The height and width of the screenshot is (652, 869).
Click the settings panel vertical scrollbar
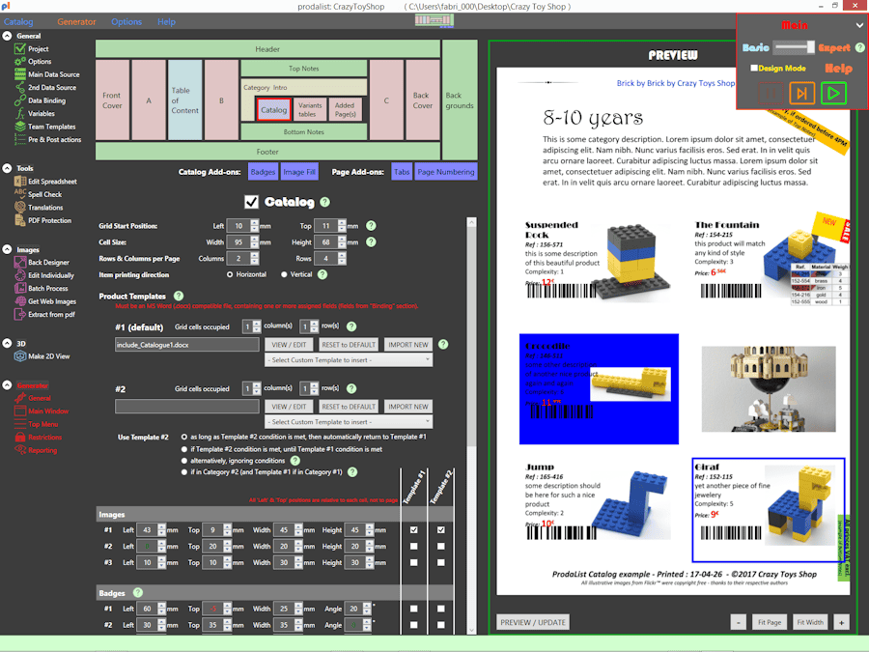point(471,426)
